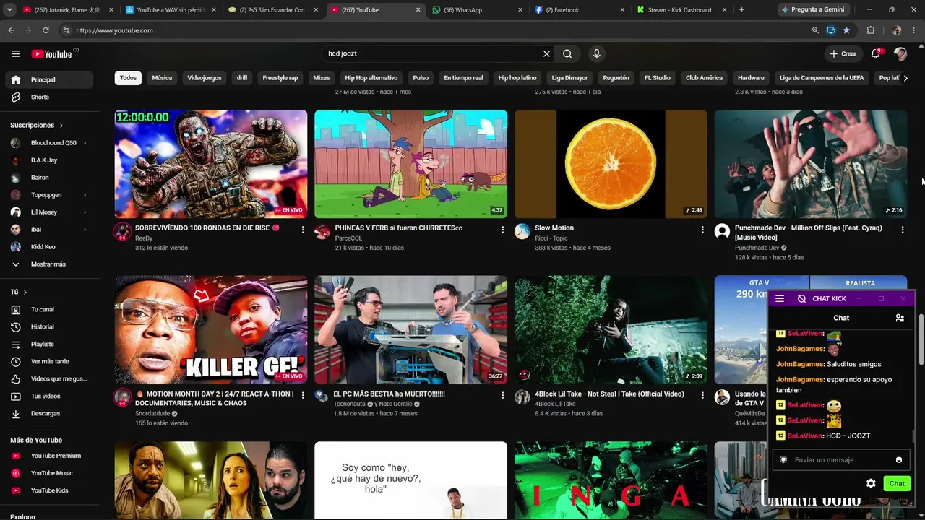Switch to the Facebook browser tab
This screenshot has width=925, height=520.
tap(579, 10)
